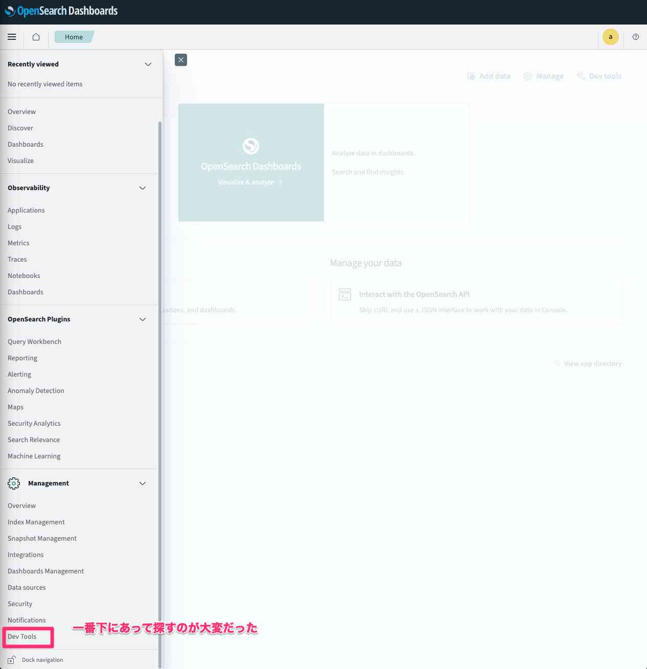Open Query Workbench plugin
This screenshot has height=669, width=647.
tap(34, 341)
